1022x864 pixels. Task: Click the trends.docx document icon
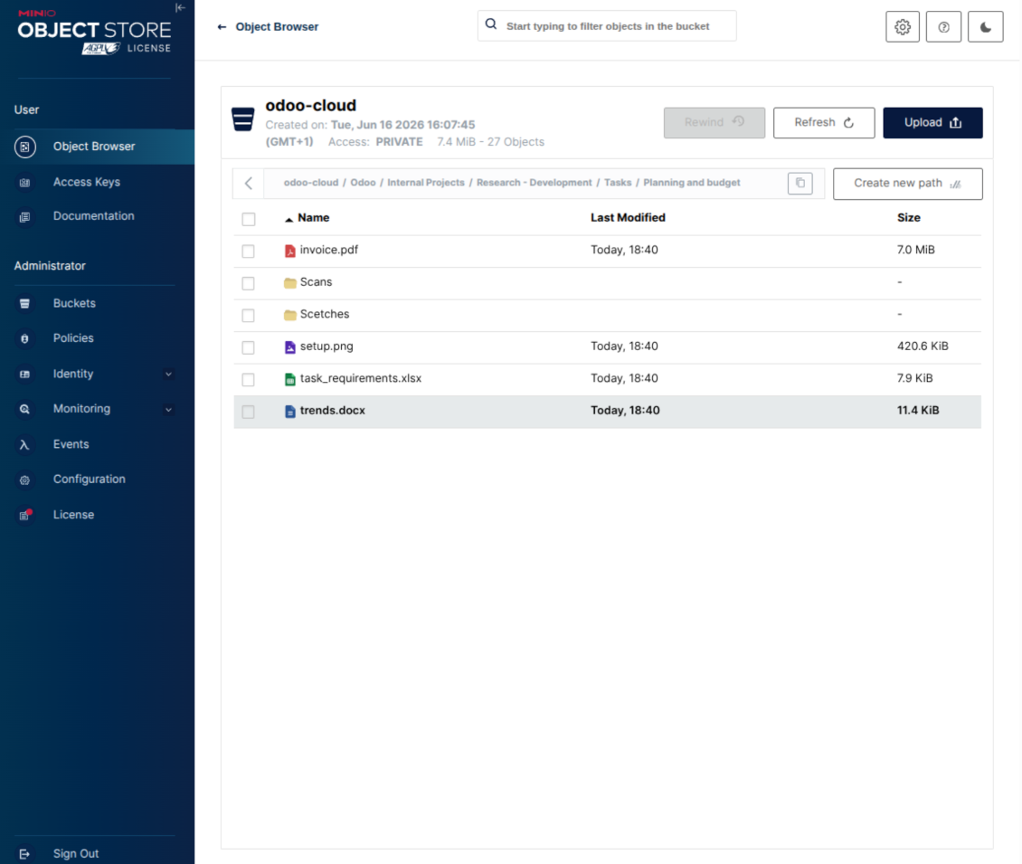[x=290, y=412]
